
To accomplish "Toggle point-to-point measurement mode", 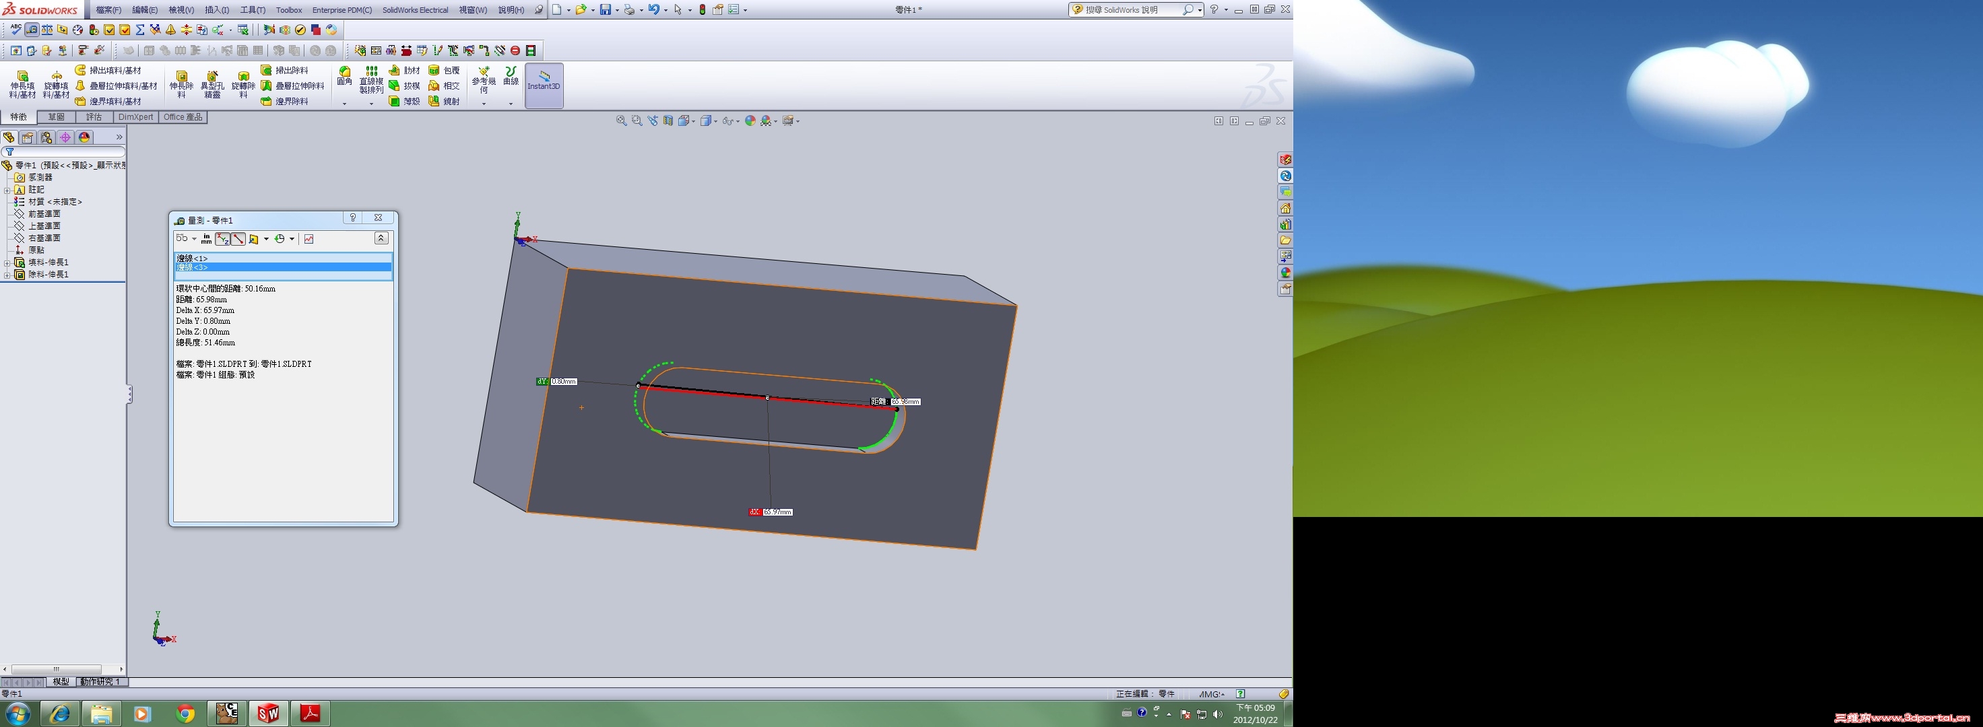I will pyautogui.click(x=238, y=238).
